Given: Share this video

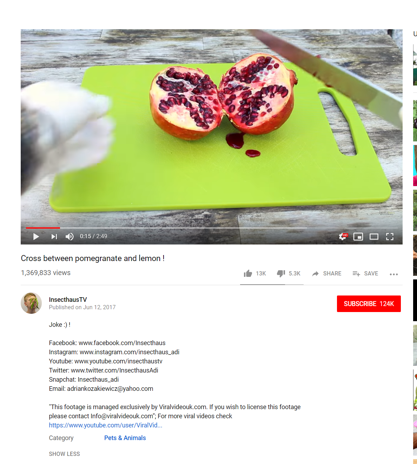Looking at the screenshot, I should (326, 273).
